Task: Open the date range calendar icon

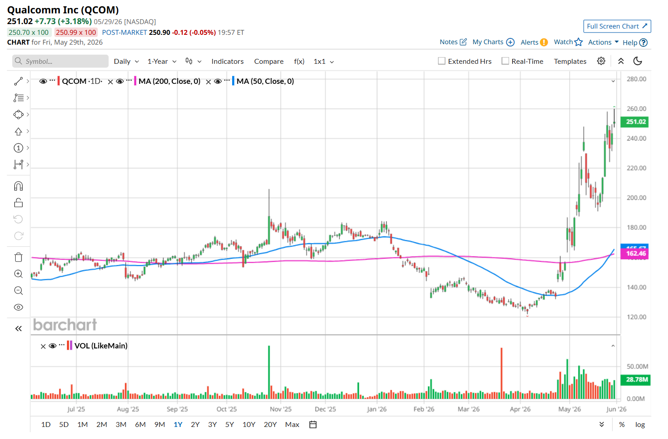Action: 313,425
